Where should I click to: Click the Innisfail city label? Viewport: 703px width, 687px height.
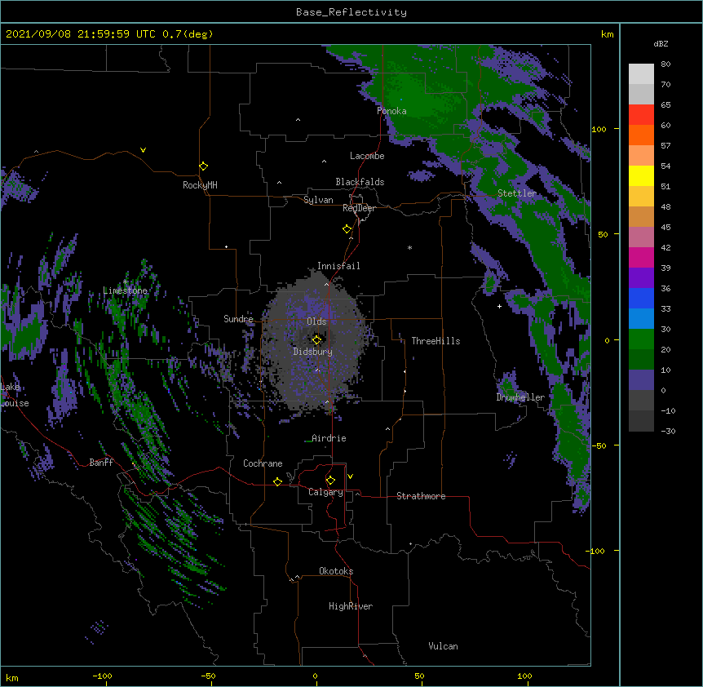coord(338,266)
